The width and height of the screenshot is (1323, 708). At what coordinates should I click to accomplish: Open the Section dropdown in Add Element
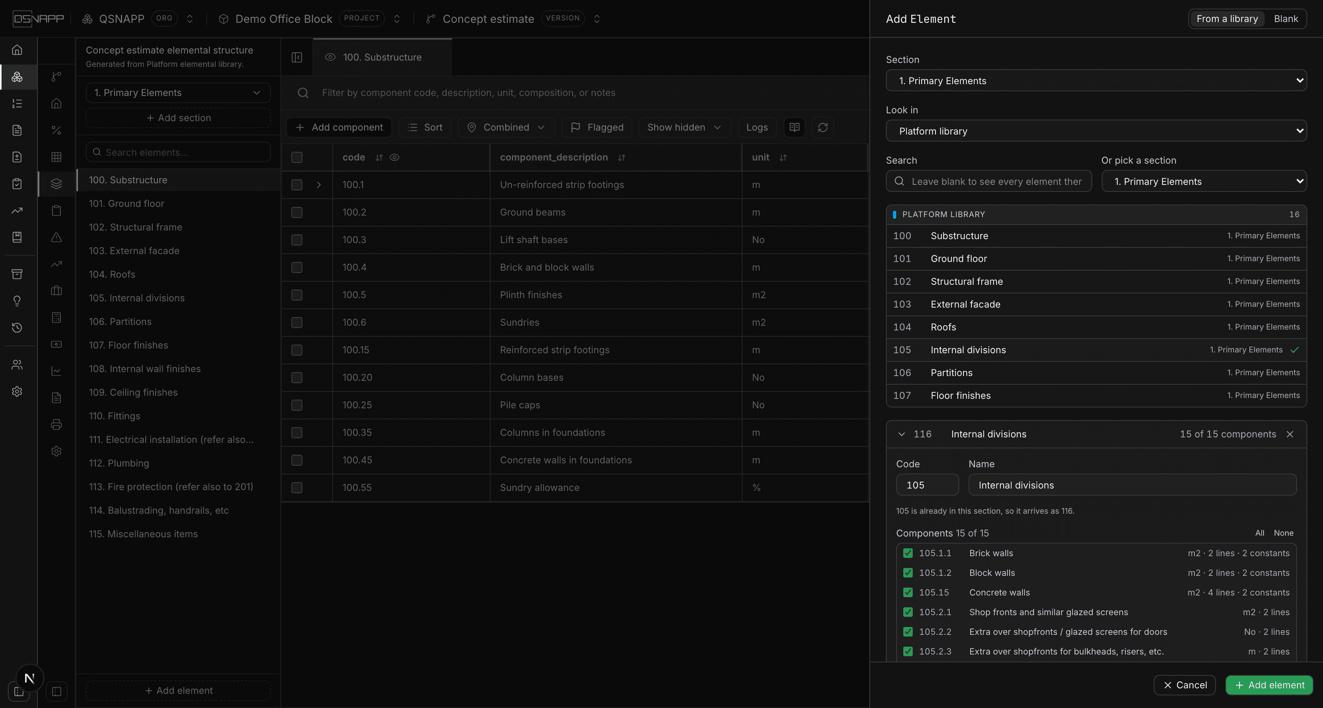(x=1096, y=81)
